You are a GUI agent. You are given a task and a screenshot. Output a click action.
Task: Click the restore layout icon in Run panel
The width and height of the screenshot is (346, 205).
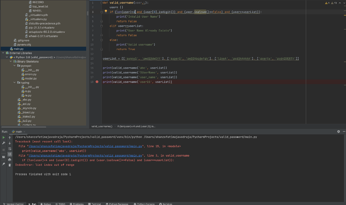click(3, 157)
